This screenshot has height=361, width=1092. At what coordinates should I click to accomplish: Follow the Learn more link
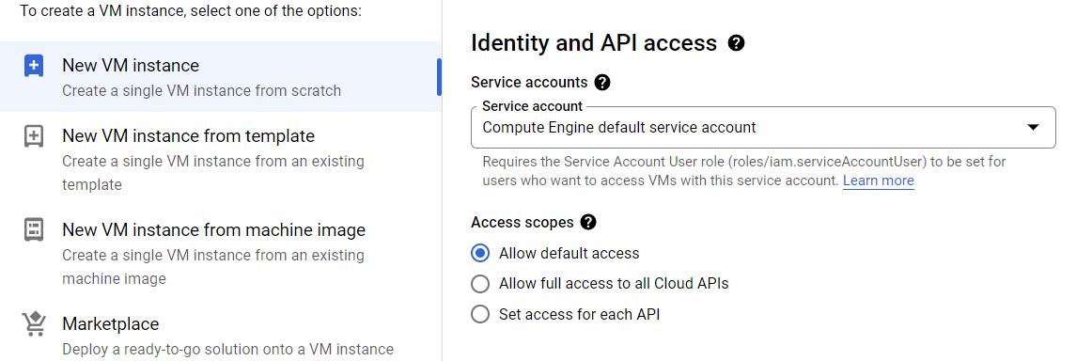(878, 180)
